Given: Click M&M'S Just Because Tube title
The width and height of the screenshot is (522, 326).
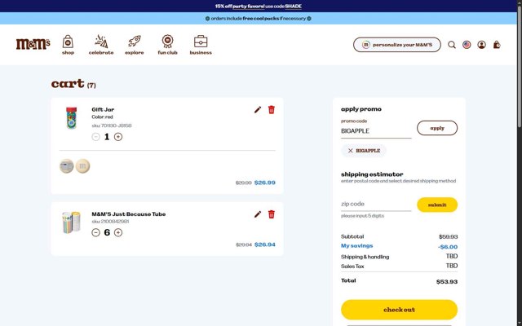Looking at the screenshot, I should (x=129, y=214).
